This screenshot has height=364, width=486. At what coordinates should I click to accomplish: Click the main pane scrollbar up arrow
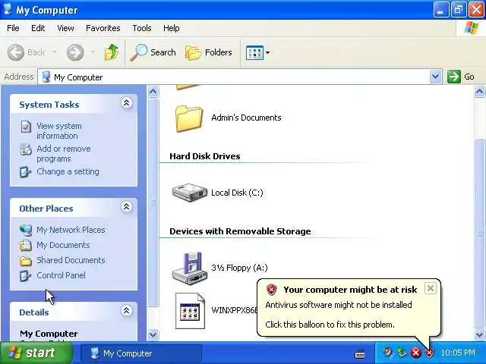tap(479, 92)
